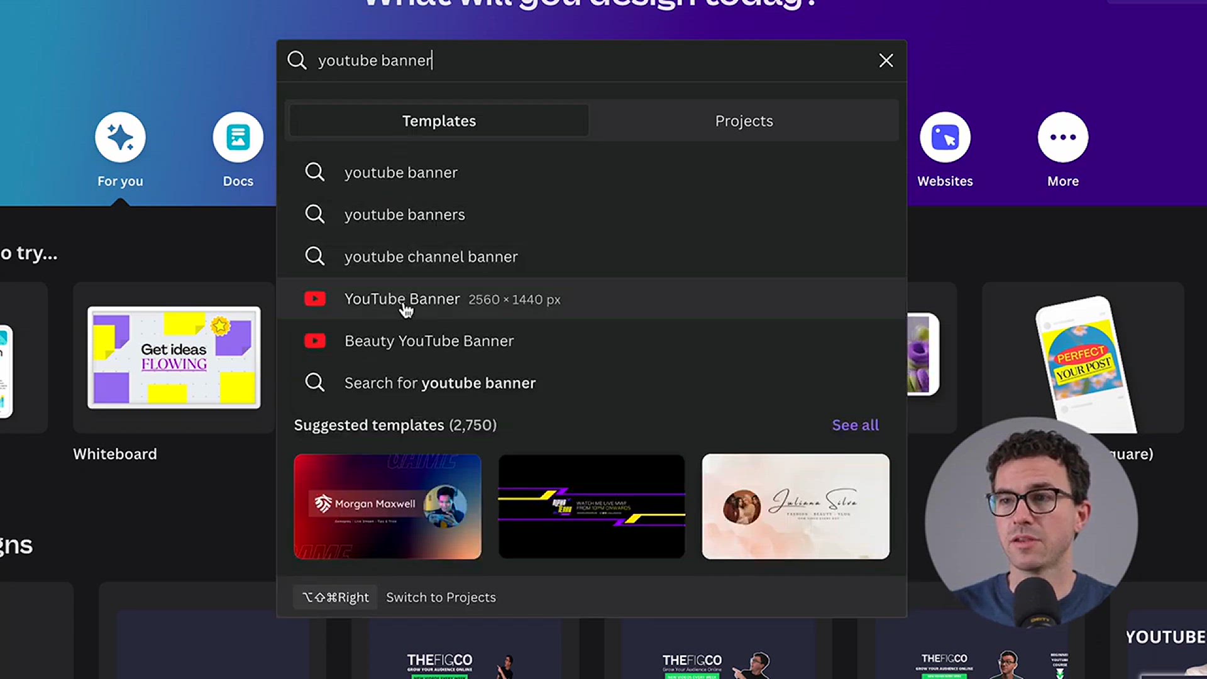Click the red YouTube icon beside YouTube Banner
Screen dimensions: 1207x679
click(x=315, y=299)
